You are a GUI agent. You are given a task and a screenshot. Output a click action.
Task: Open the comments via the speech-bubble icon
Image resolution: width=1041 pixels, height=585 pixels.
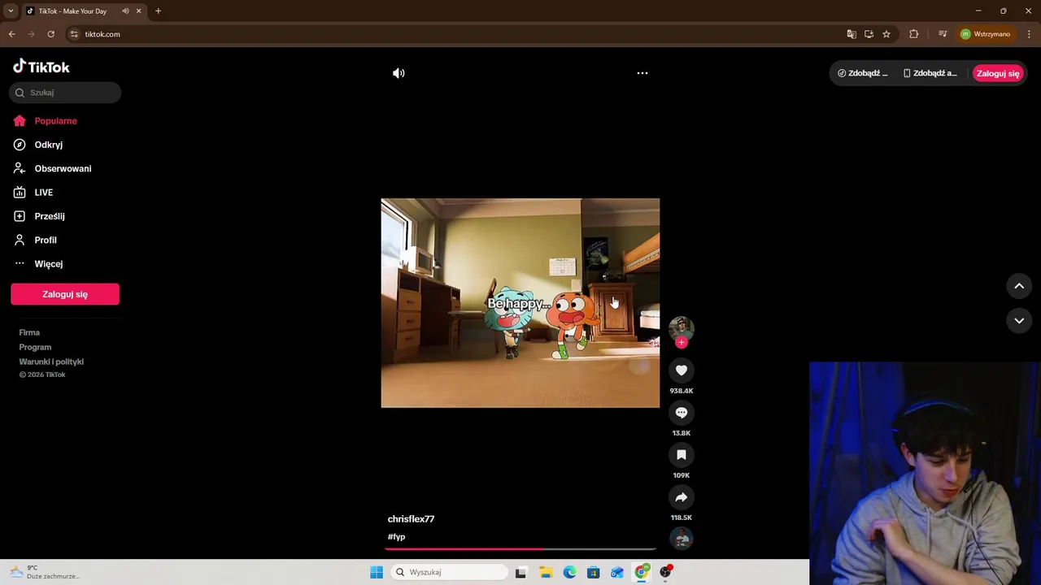(x=682, y=413)
